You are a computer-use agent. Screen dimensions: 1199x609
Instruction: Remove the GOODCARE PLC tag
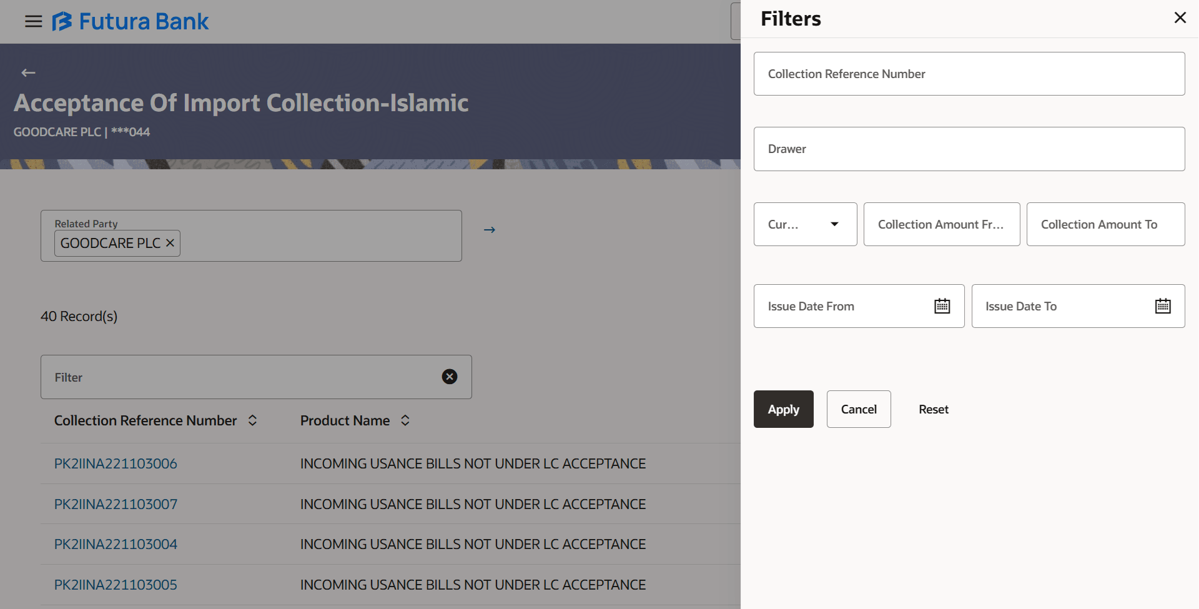pyautogui.click(x=170, y=243)
